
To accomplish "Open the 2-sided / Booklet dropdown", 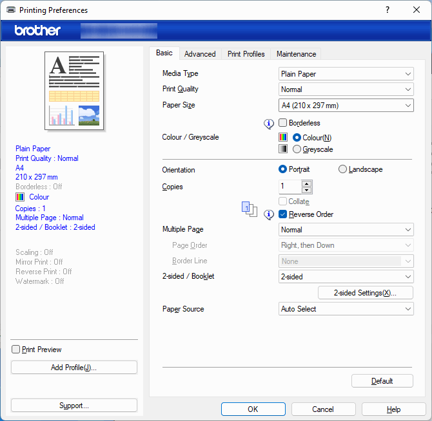I will coord(346,277).
